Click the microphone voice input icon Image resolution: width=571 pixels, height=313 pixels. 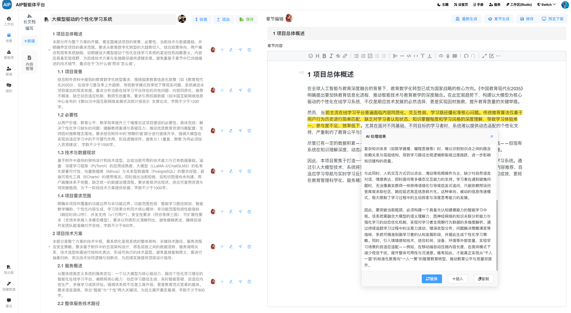point(448,56)
